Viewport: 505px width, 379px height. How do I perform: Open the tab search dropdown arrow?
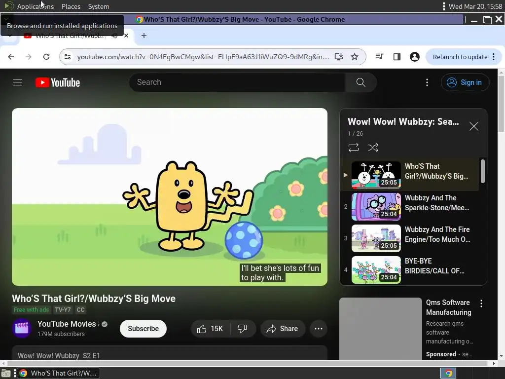(10, 36)
